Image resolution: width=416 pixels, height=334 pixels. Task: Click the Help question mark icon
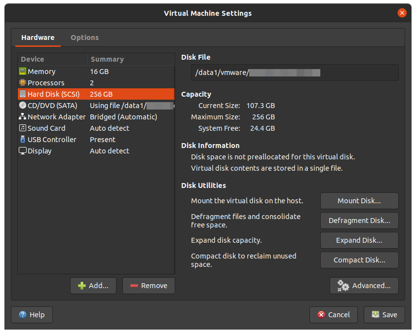pos(22,315)
